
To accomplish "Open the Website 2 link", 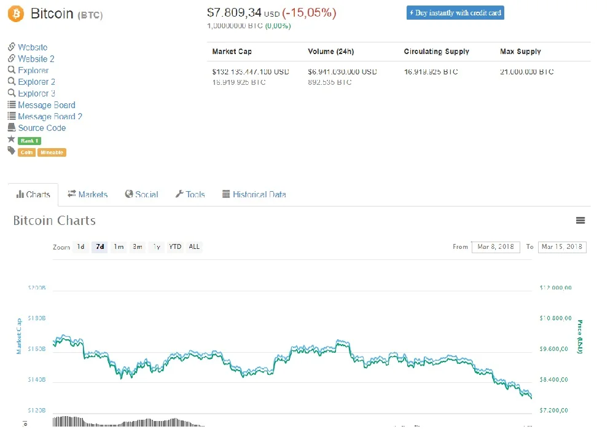I will 36,58.
